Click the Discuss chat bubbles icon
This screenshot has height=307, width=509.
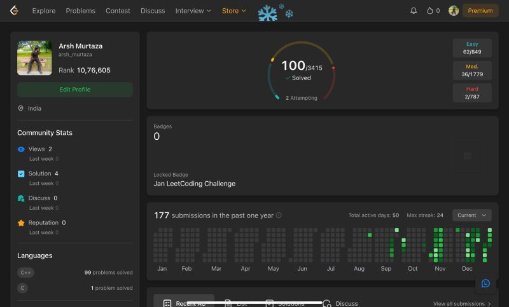tap(21, 198)
